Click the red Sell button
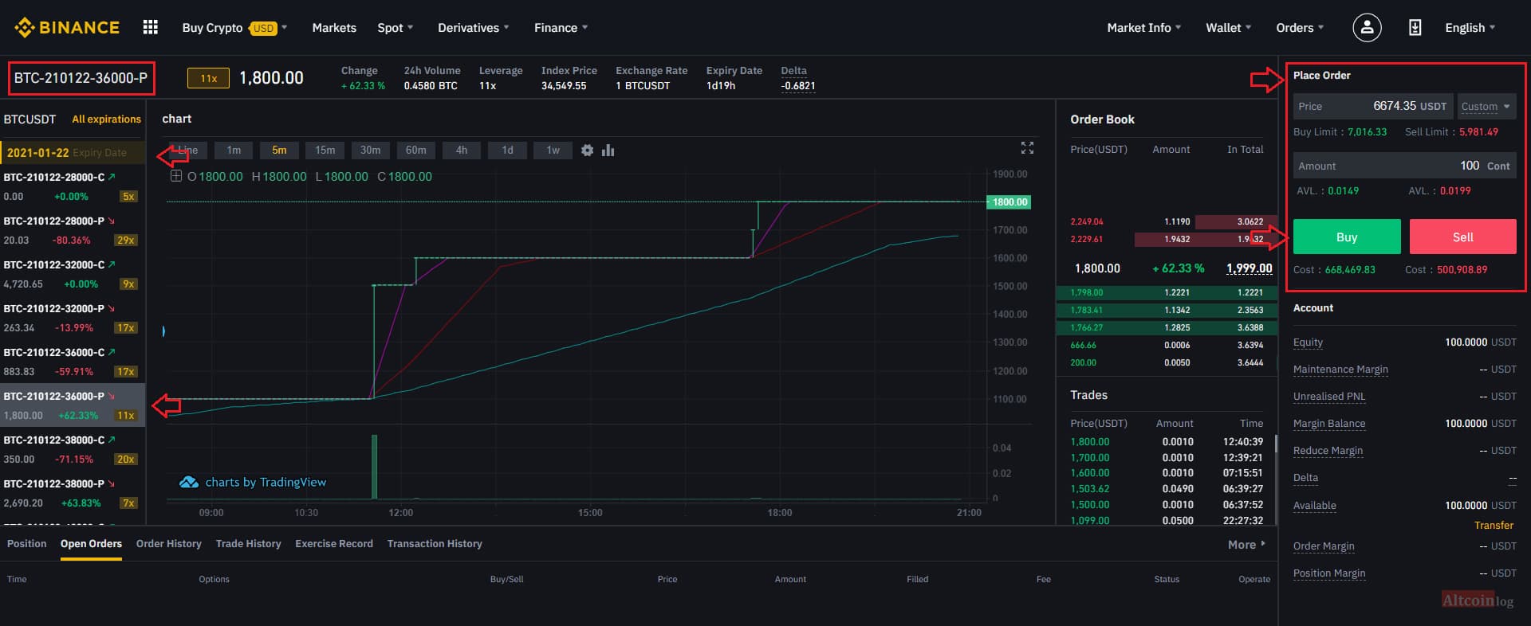Viewport: 1531px width, 626px height. tap(1463, 237)
